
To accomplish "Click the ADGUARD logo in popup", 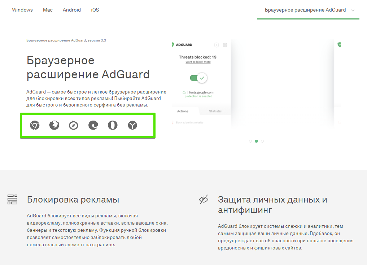I will pos(182,45).
